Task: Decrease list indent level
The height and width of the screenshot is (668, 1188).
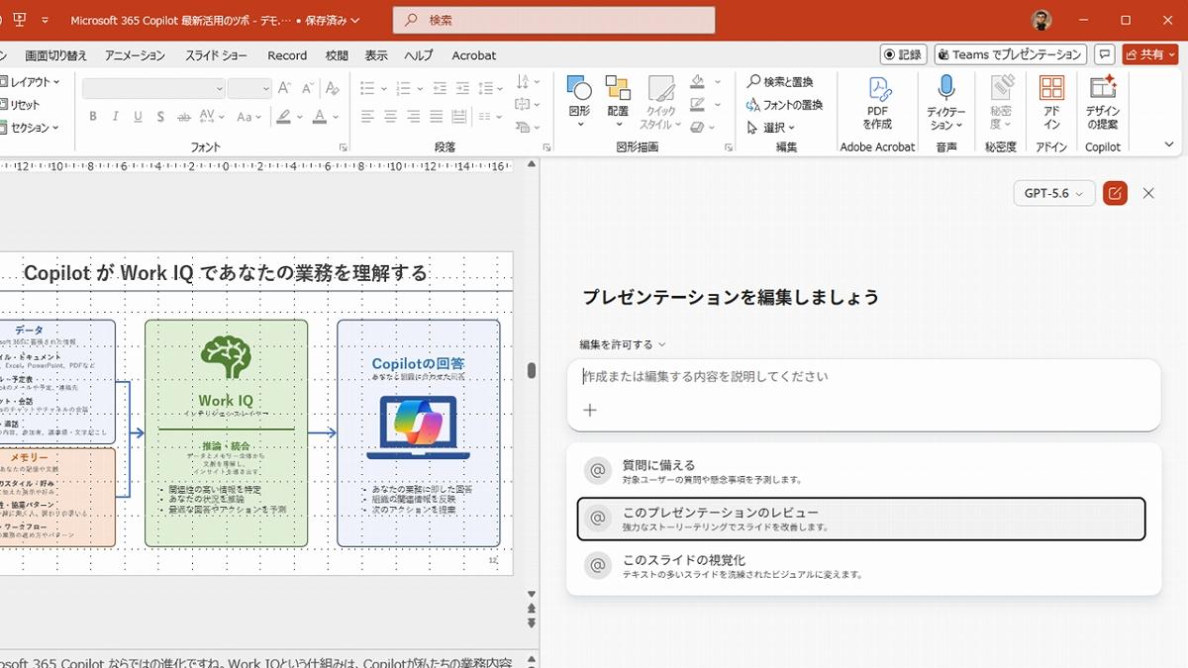Action: click(x=440, y=88)
